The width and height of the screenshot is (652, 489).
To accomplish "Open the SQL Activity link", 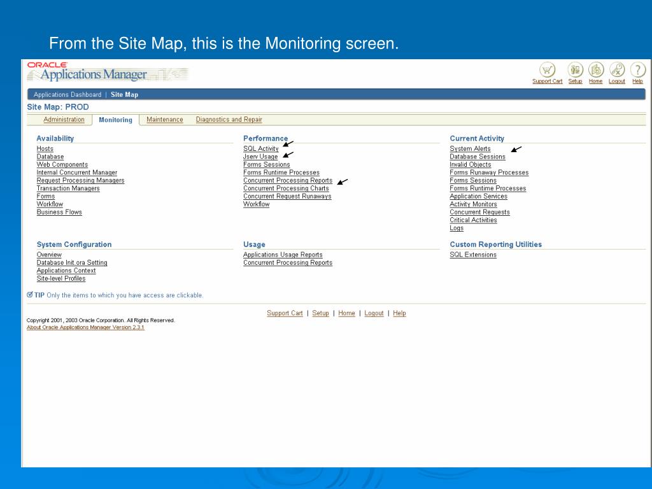I will [x=260, y=149].
